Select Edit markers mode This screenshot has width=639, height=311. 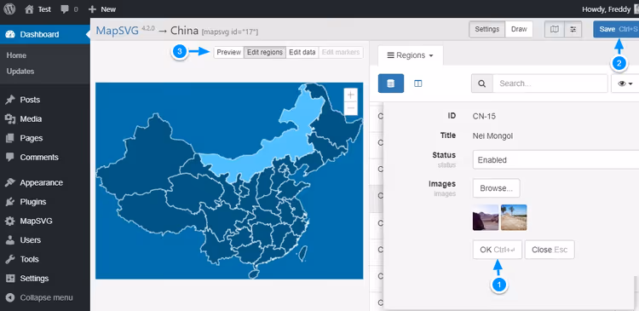[341, 53]
